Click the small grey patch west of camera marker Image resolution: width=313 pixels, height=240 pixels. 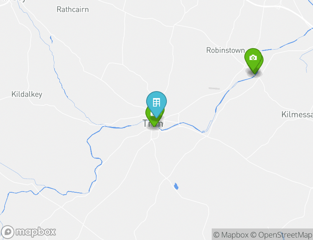(x=214, y=88)
